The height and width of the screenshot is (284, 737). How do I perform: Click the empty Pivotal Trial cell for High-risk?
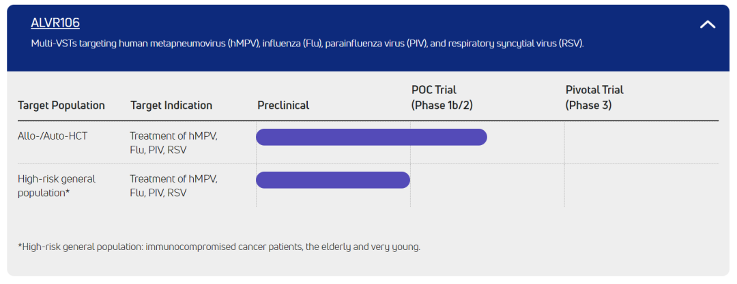[x=641, y=185]
